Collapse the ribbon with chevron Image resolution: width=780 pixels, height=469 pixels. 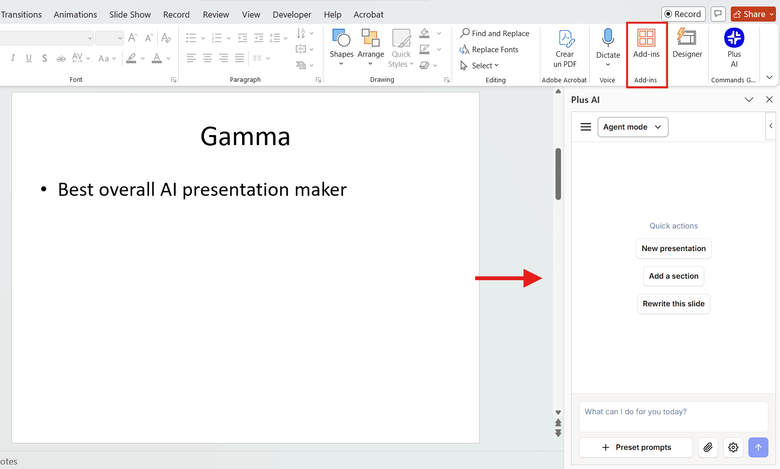(x=769, y=77)
